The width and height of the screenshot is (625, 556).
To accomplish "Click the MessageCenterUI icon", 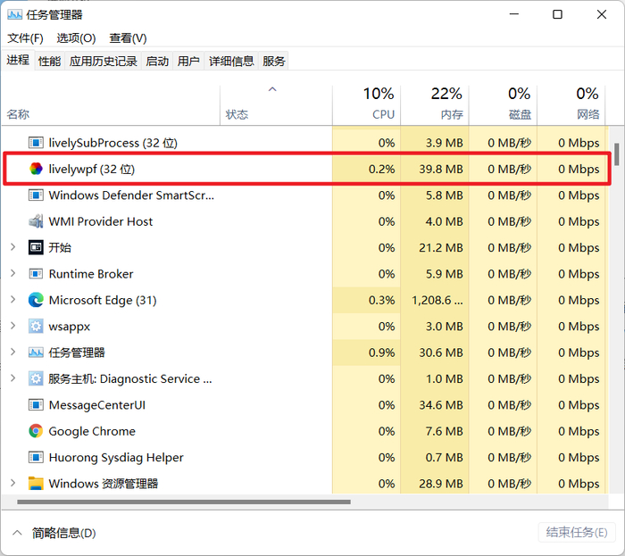I will click(x=36, y=404).
